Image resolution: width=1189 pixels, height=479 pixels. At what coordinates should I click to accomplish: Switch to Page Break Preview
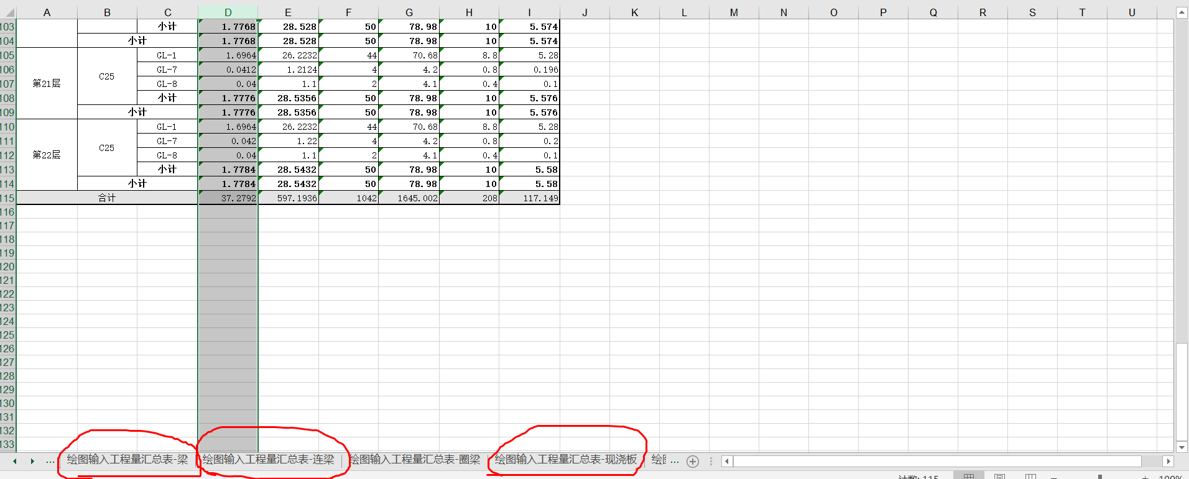1030,477
